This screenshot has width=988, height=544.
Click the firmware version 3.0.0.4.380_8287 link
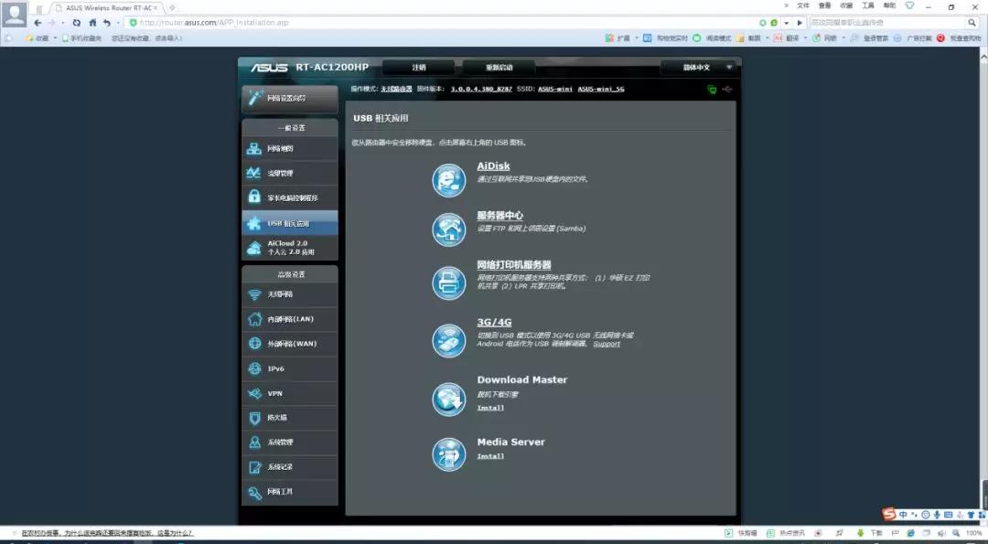point(481,90)
